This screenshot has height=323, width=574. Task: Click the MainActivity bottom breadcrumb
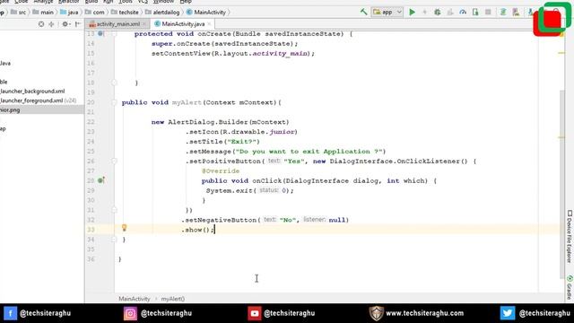135,299
